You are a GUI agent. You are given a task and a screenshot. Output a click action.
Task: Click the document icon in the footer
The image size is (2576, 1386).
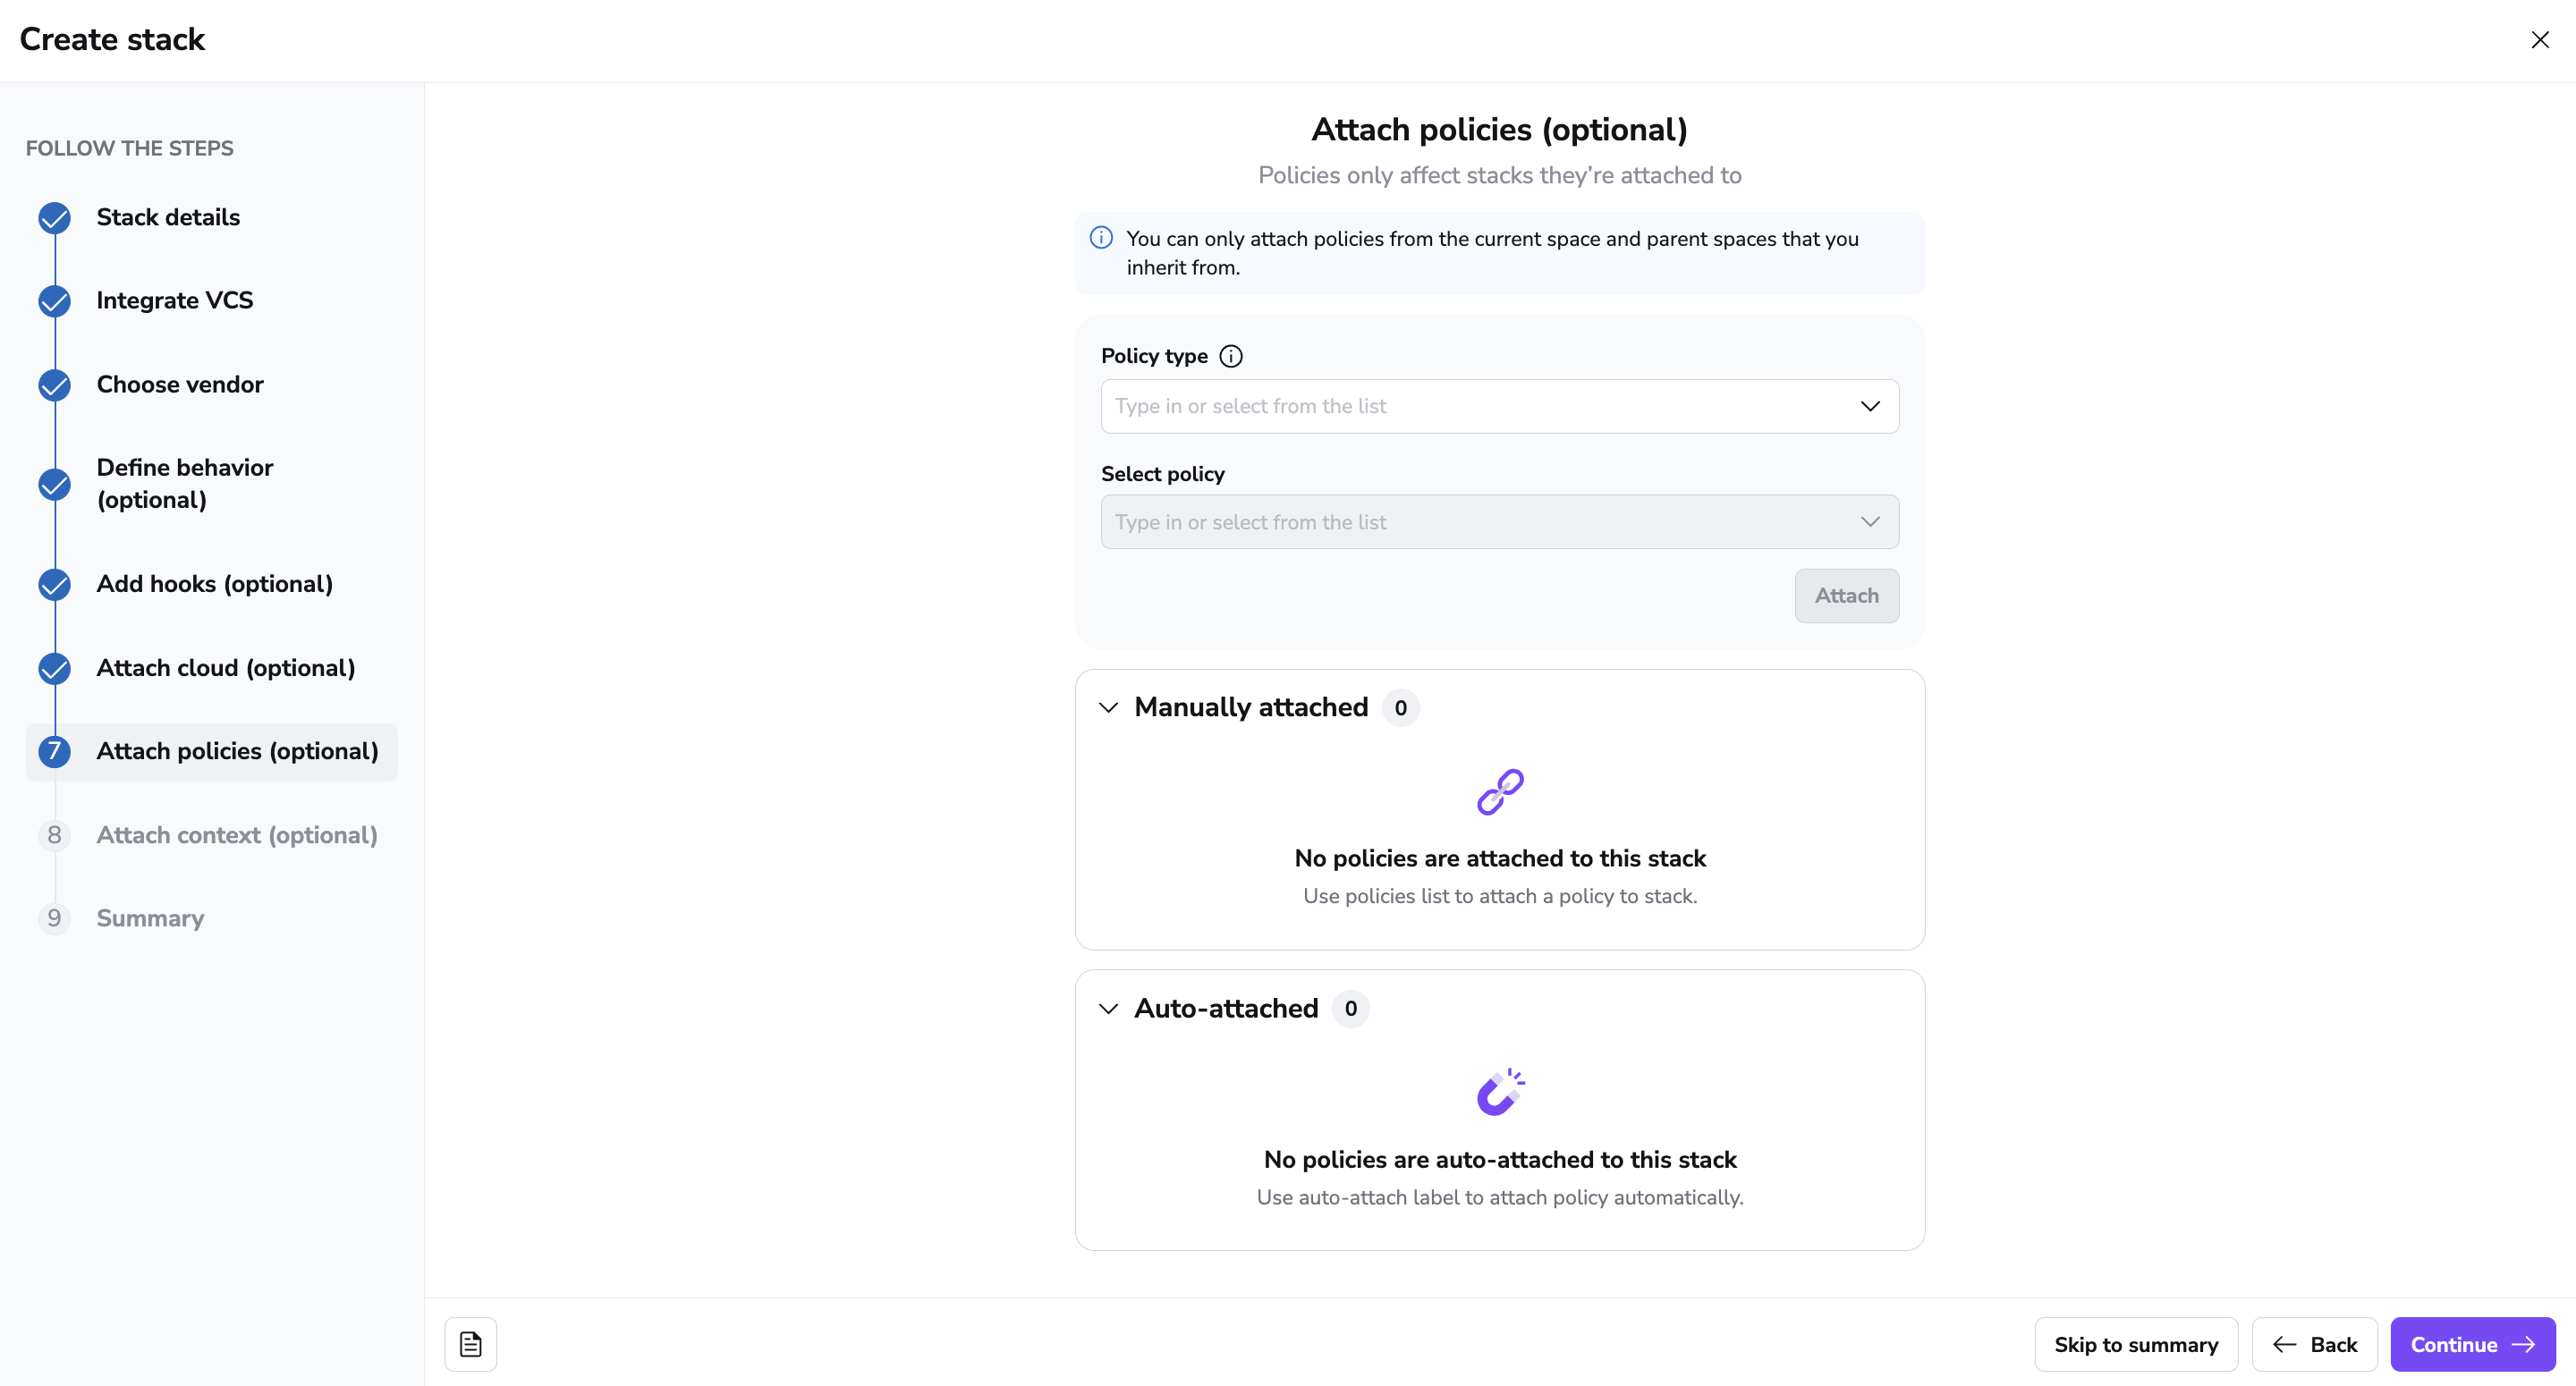coord(471,1344)
